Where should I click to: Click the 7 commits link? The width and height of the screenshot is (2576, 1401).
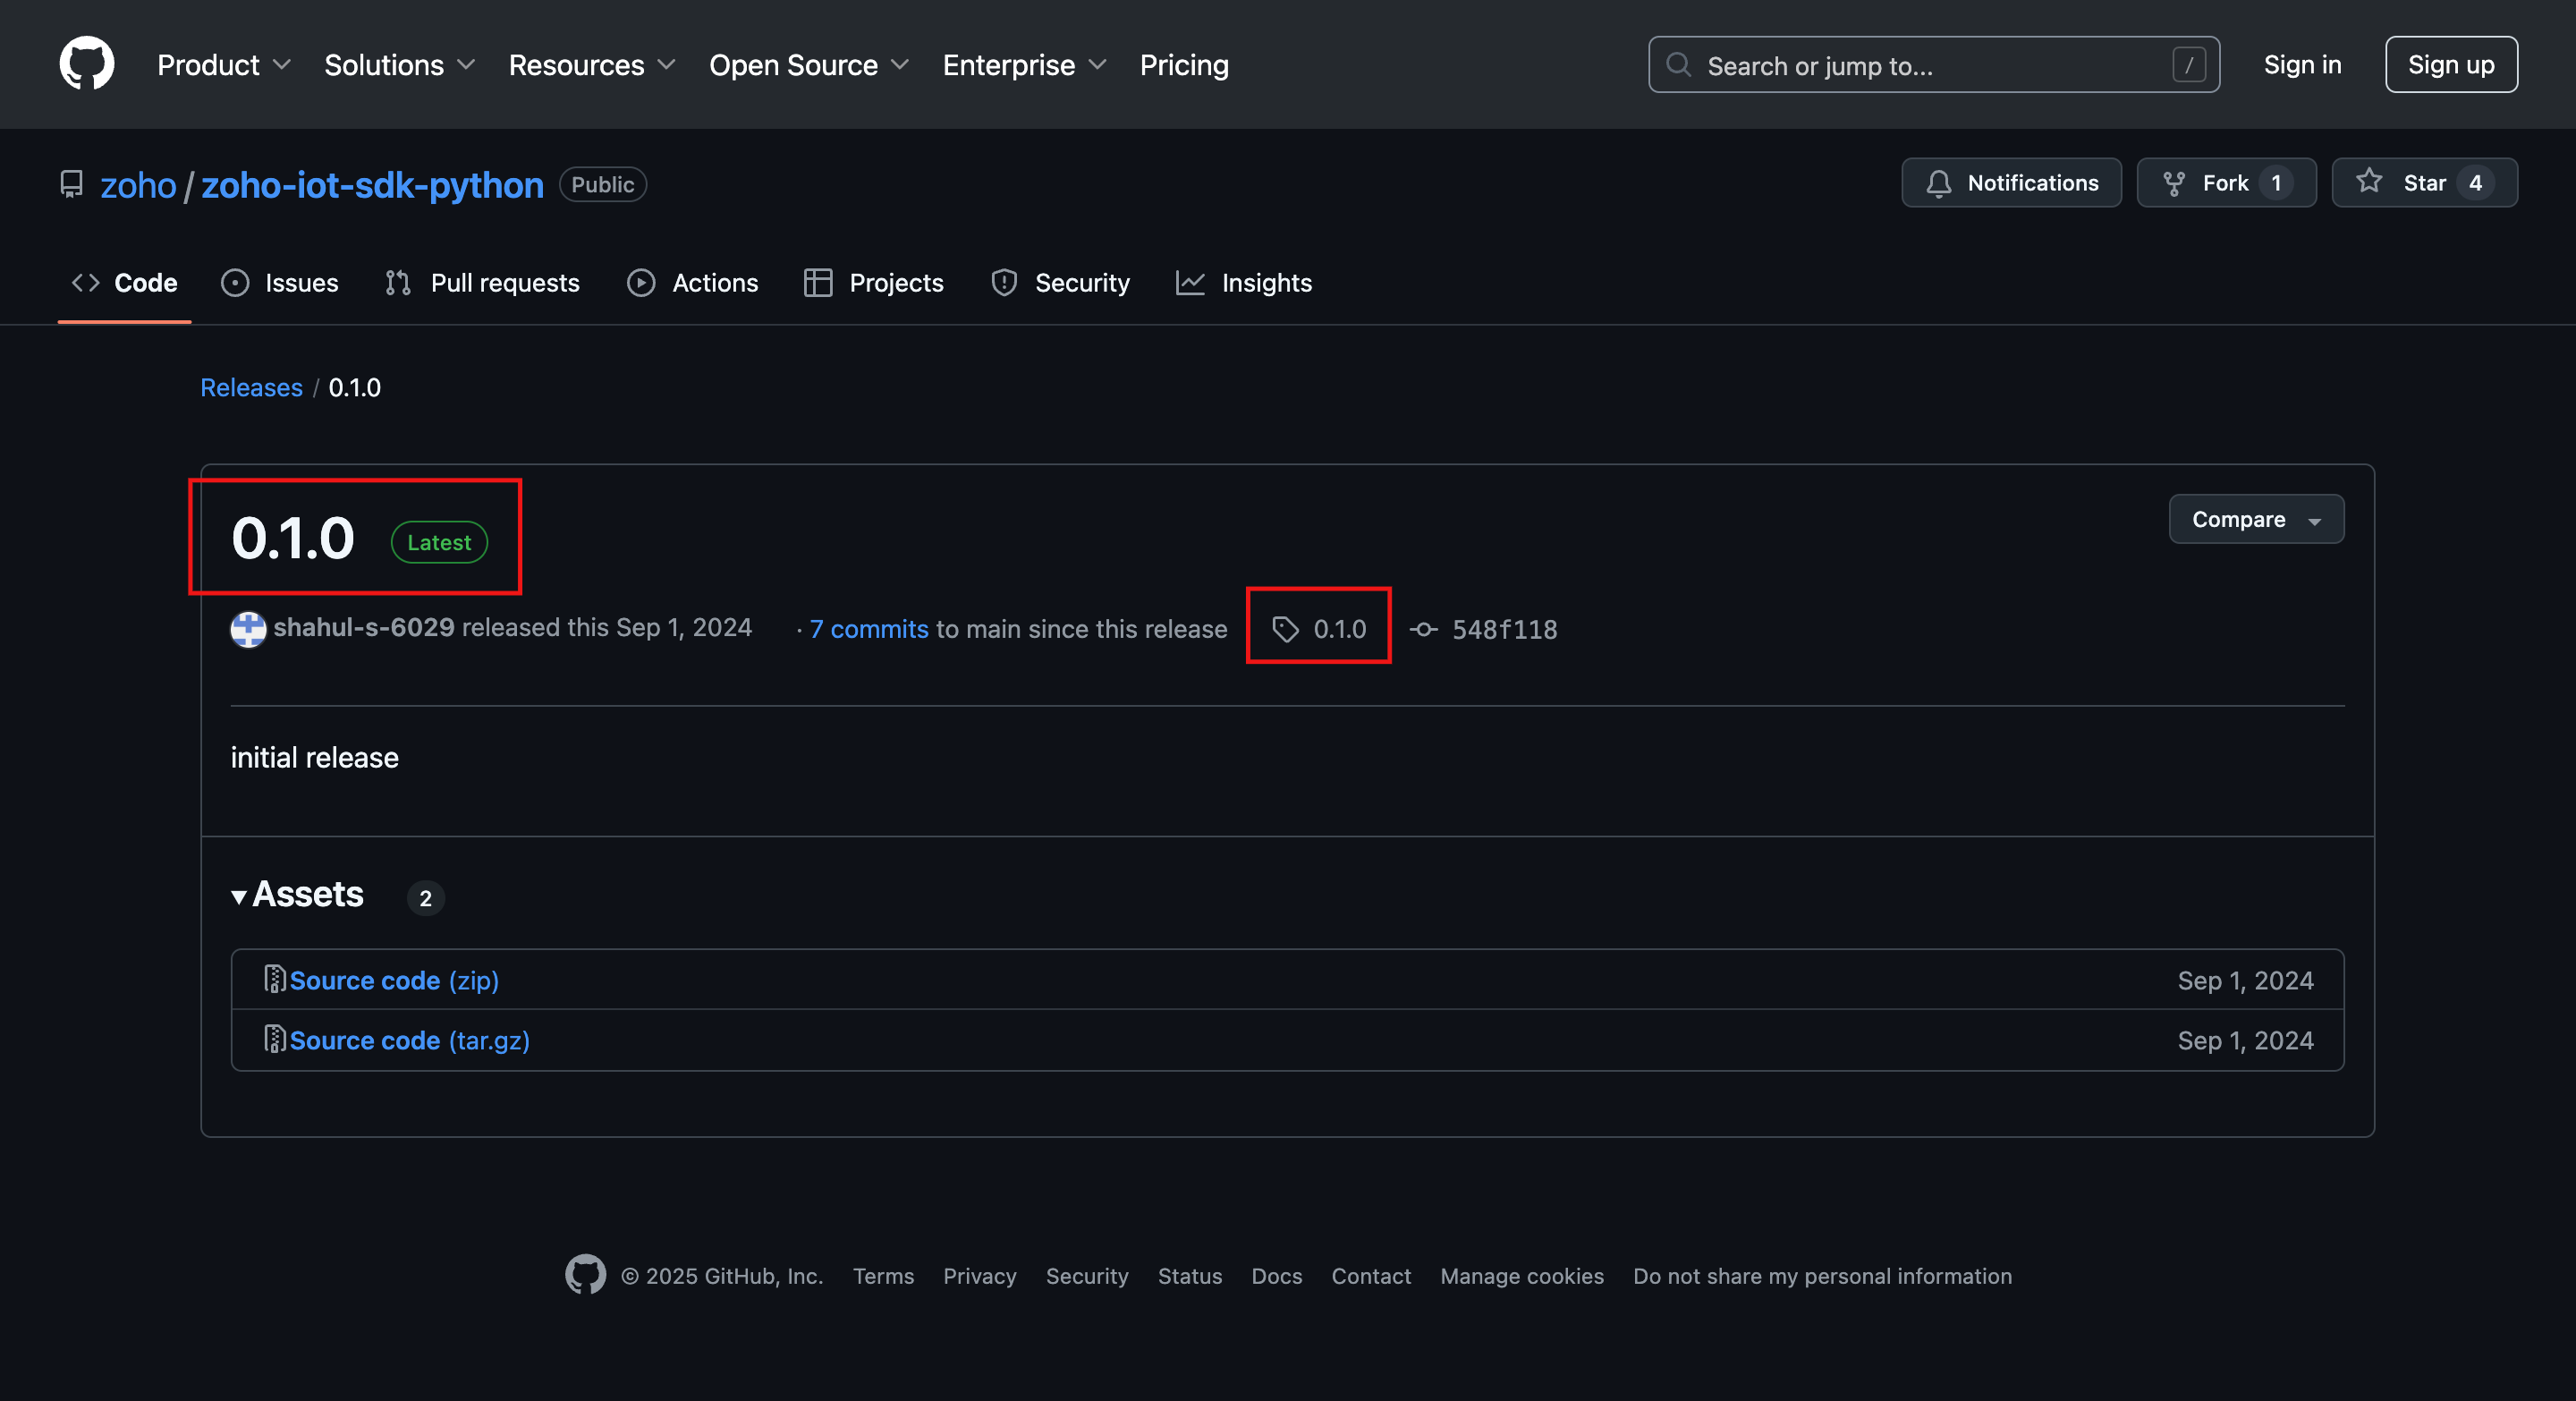[x=868, y=629]
